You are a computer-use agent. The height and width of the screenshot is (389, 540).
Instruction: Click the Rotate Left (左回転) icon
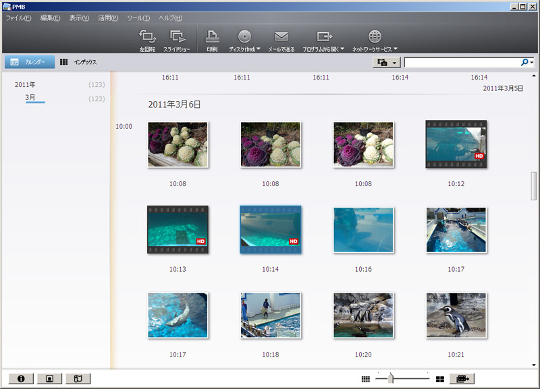[147, 40]
